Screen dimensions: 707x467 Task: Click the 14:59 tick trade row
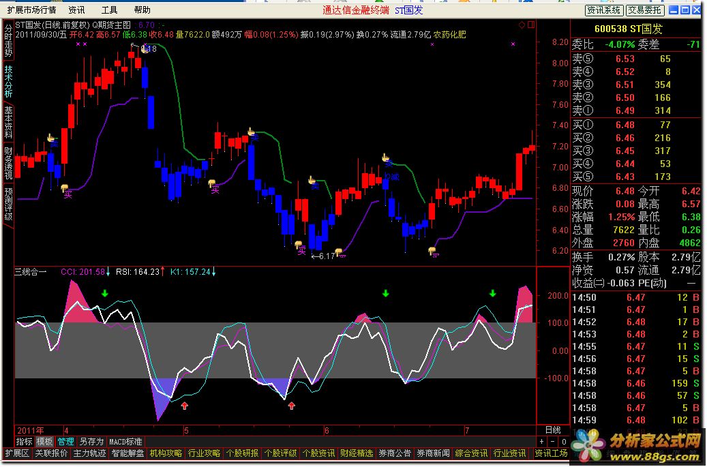pos(637,420)
